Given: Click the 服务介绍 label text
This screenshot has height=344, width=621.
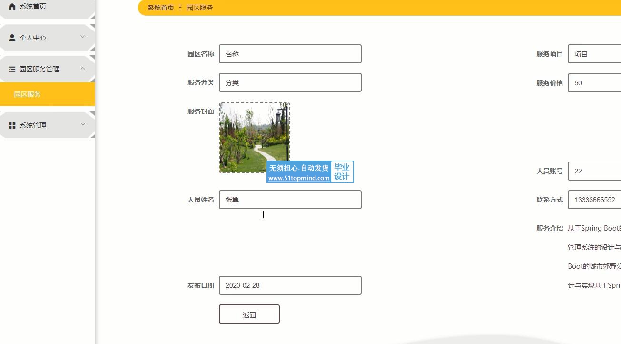Looking at the screenshot, I should tap(550, 228).
